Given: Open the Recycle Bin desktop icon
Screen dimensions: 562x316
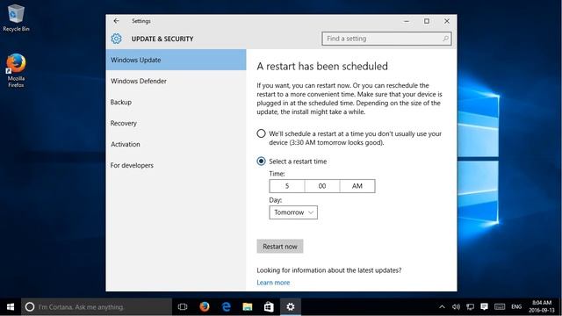Looking at the screenshot, I should click(16, 18).
